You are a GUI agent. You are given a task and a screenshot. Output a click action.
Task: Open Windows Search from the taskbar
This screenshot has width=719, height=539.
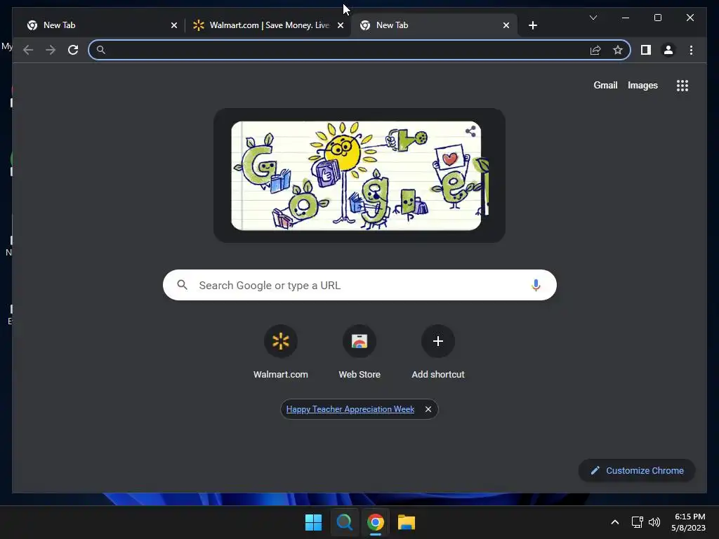pyautogui.click(x=344, y=522)
